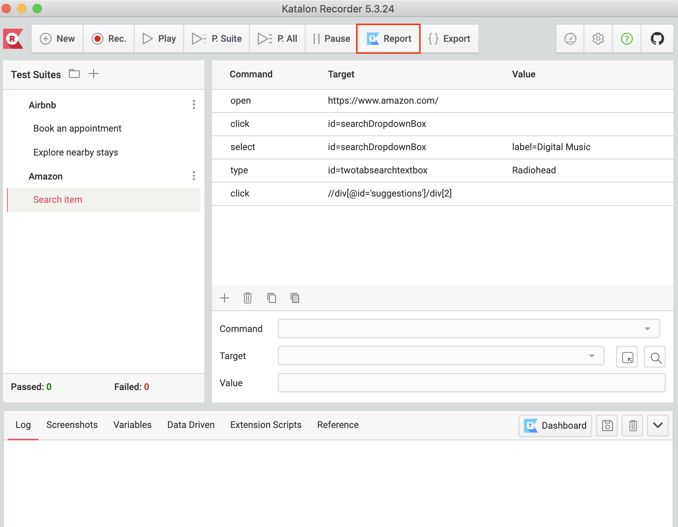Select the type twotabsearchtextbox row
This screenshot has width=678, height=527.
[443, 170]
